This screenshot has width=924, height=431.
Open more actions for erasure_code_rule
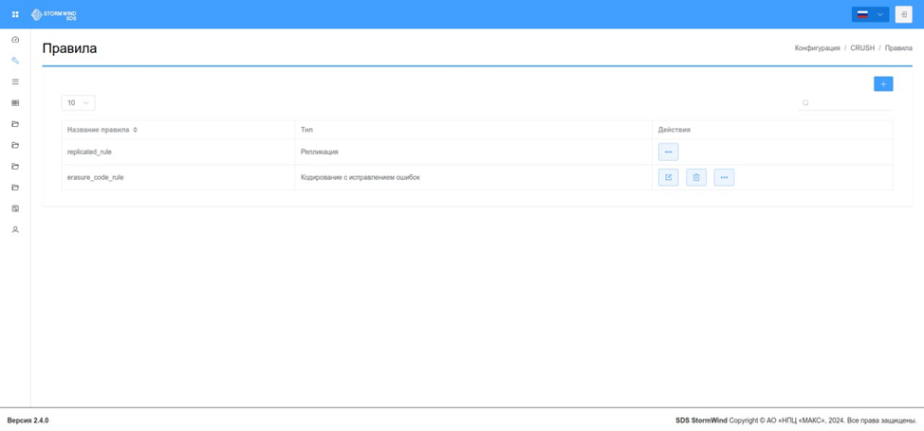point(724,177)
